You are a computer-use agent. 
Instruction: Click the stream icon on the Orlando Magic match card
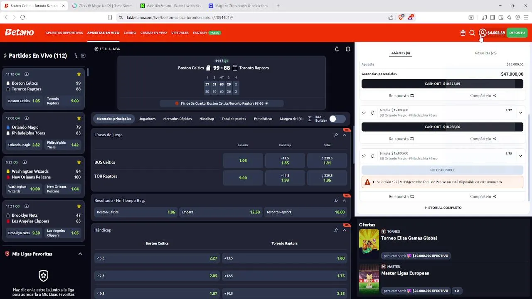point(27,118)
